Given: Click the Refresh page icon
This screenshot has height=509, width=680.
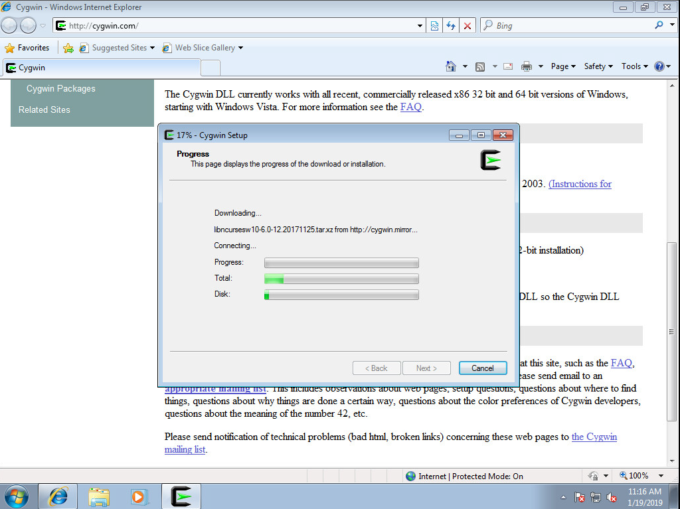Looking at the screenshot, I should pyautogui.click(x=451, y=26).
